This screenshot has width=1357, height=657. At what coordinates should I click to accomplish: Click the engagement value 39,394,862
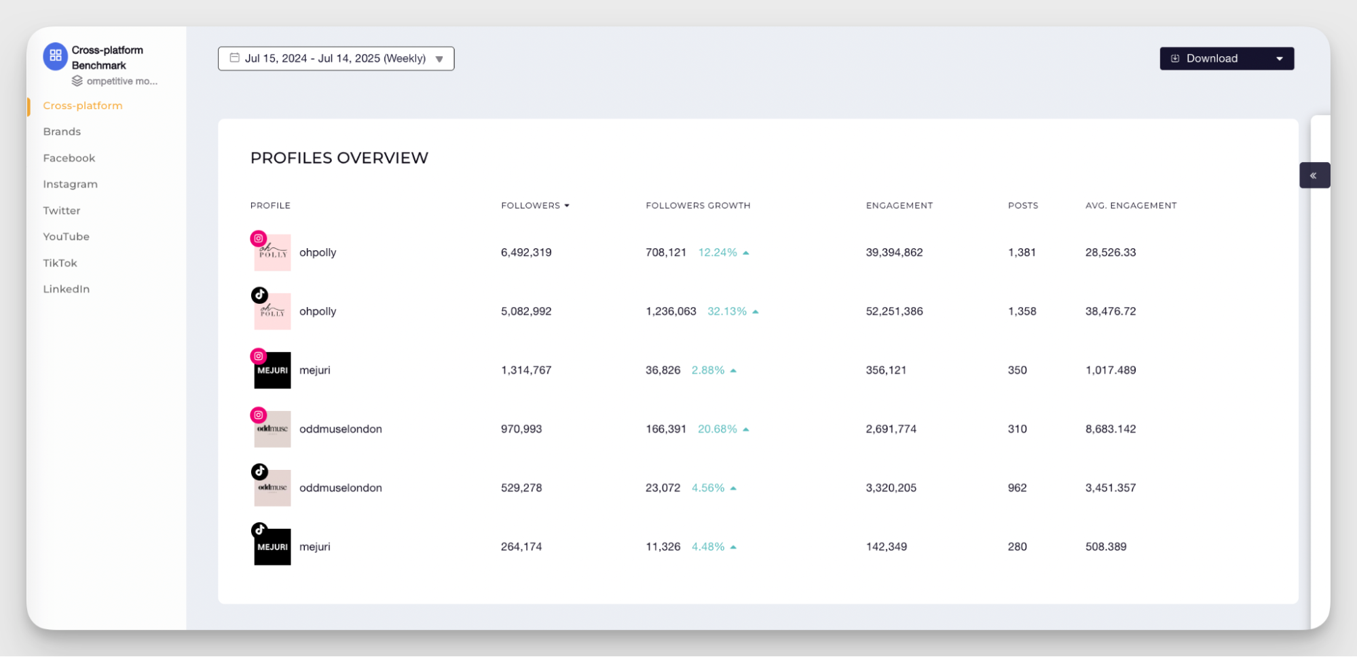click(x=894, y=253)
